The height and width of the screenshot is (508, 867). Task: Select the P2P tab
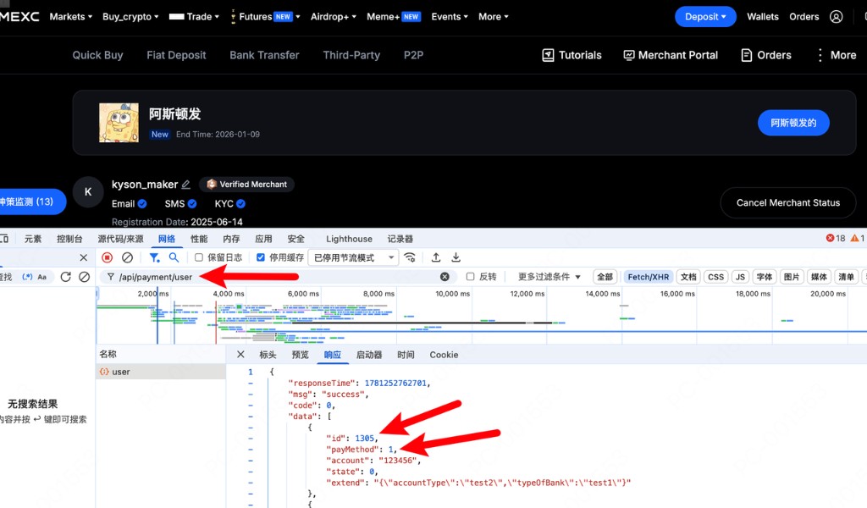click(x=413, y=55)
